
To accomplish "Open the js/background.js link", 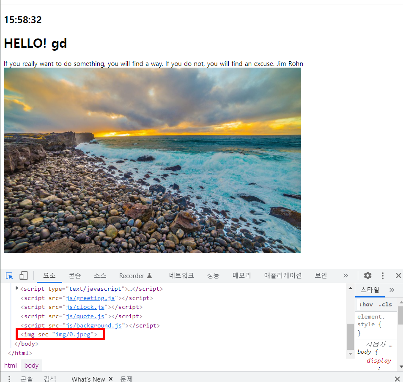I will pyautogui.click(x=94, y=325).
